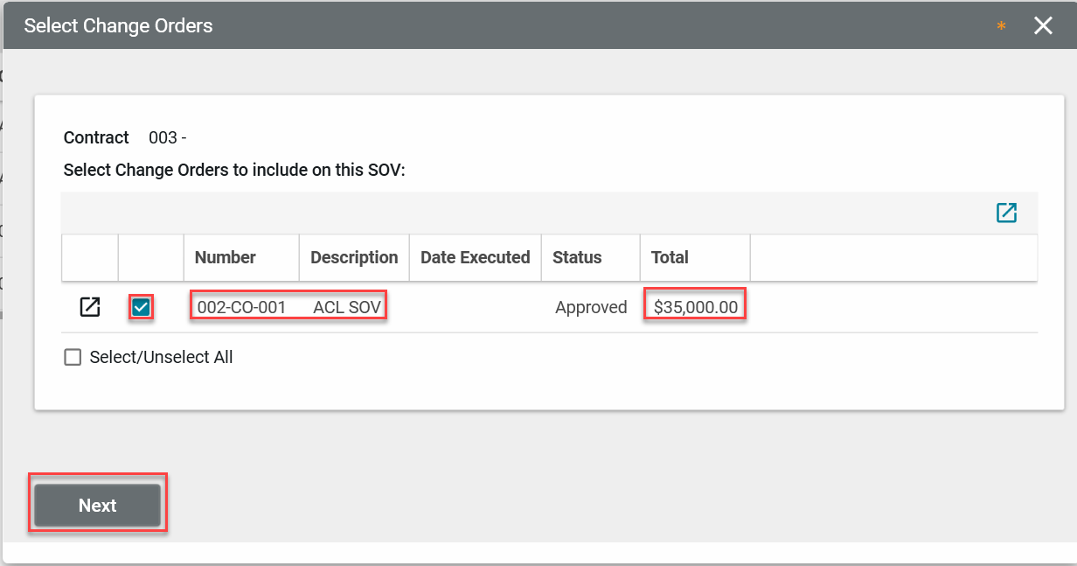Sort by the Status column header
This screenshot has height=566, width=1077.
click(x=577, y=257)
